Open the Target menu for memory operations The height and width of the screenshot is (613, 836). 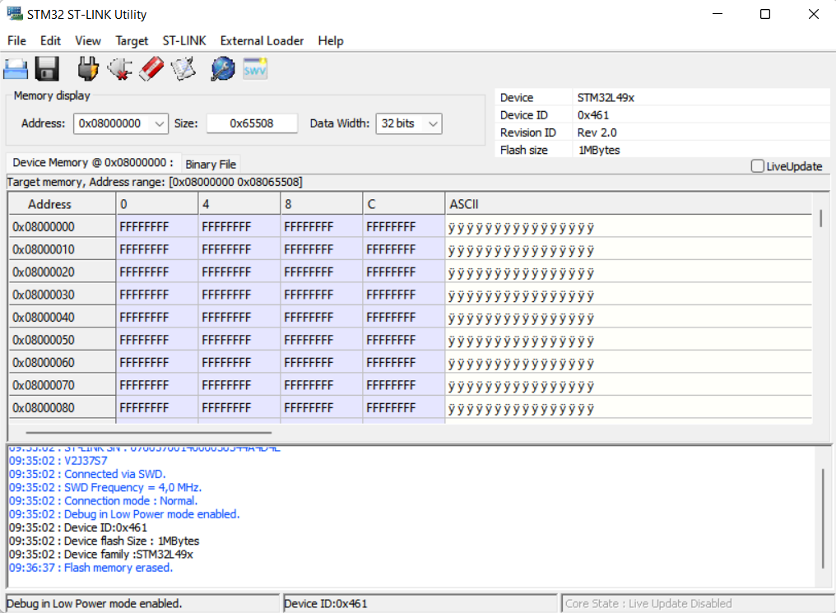coord(132,40)
